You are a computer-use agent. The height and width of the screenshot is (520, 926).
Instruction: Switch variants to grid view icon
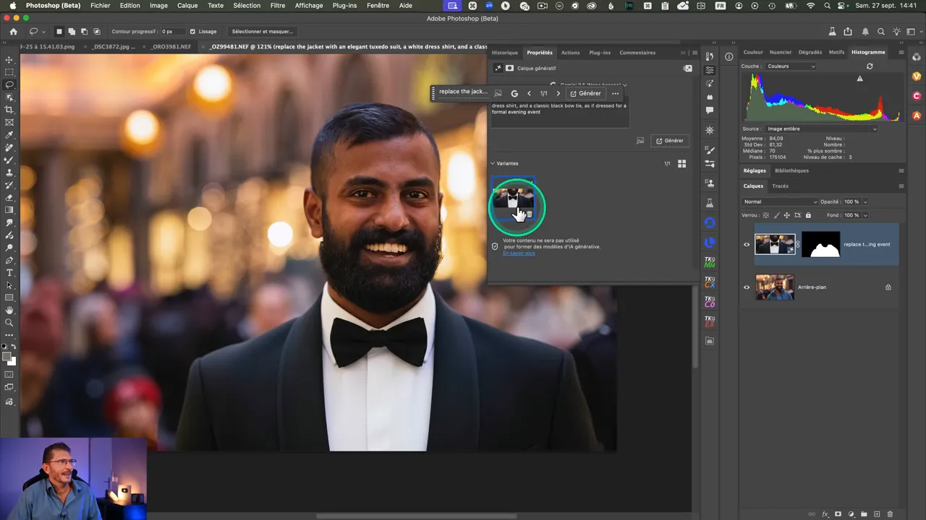pyautogui.click(x=681, y=164)
